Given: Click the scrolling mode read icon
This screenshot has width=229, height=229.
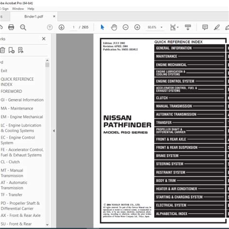Looking at the screenshot, I should [x=188, y=27].
